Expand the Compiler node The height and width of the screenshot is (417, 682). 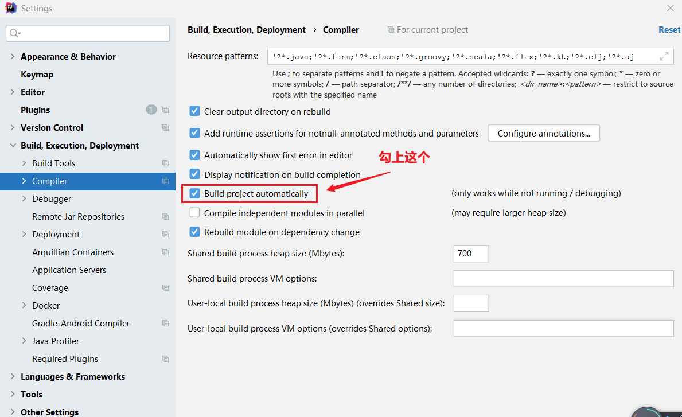(24, 181)
